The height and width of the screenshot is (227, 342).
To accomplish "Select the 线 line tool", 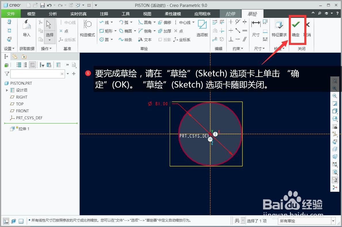I will [104, 22].
